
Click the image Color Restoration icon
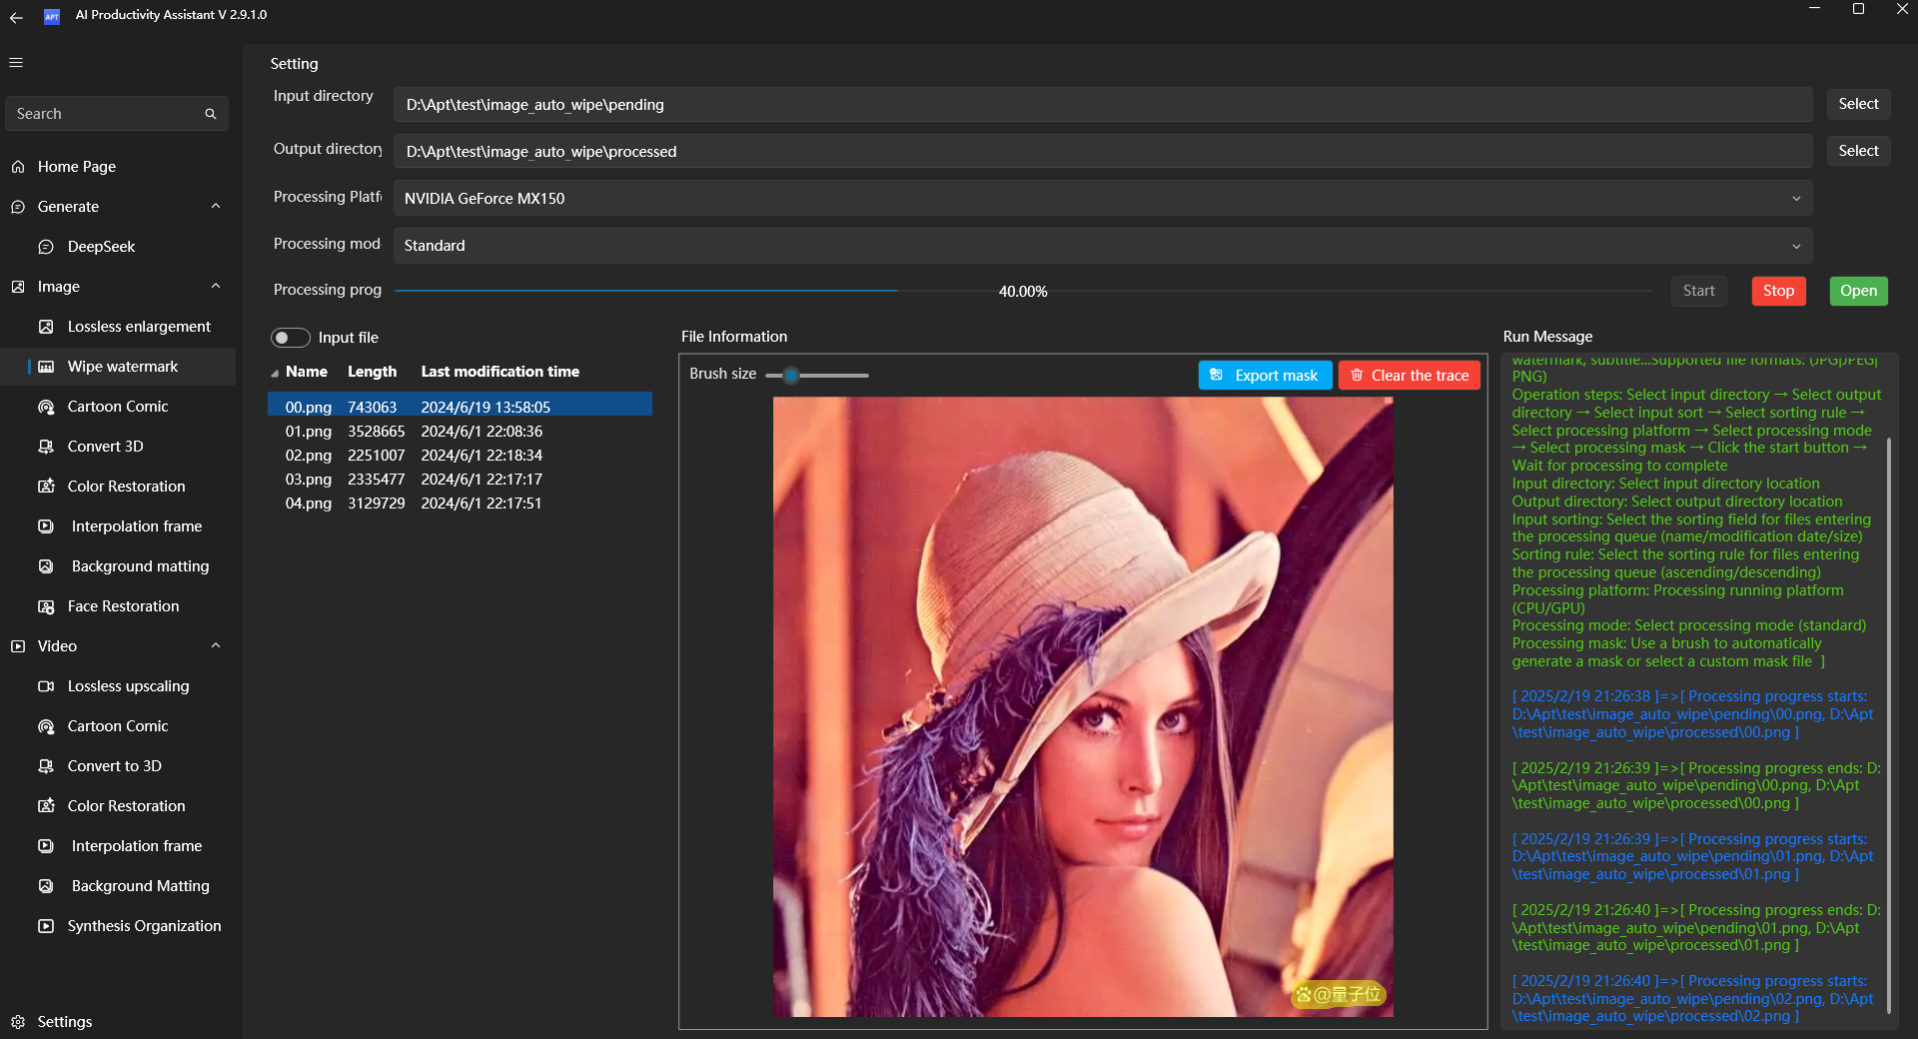(x=46, y=487)
